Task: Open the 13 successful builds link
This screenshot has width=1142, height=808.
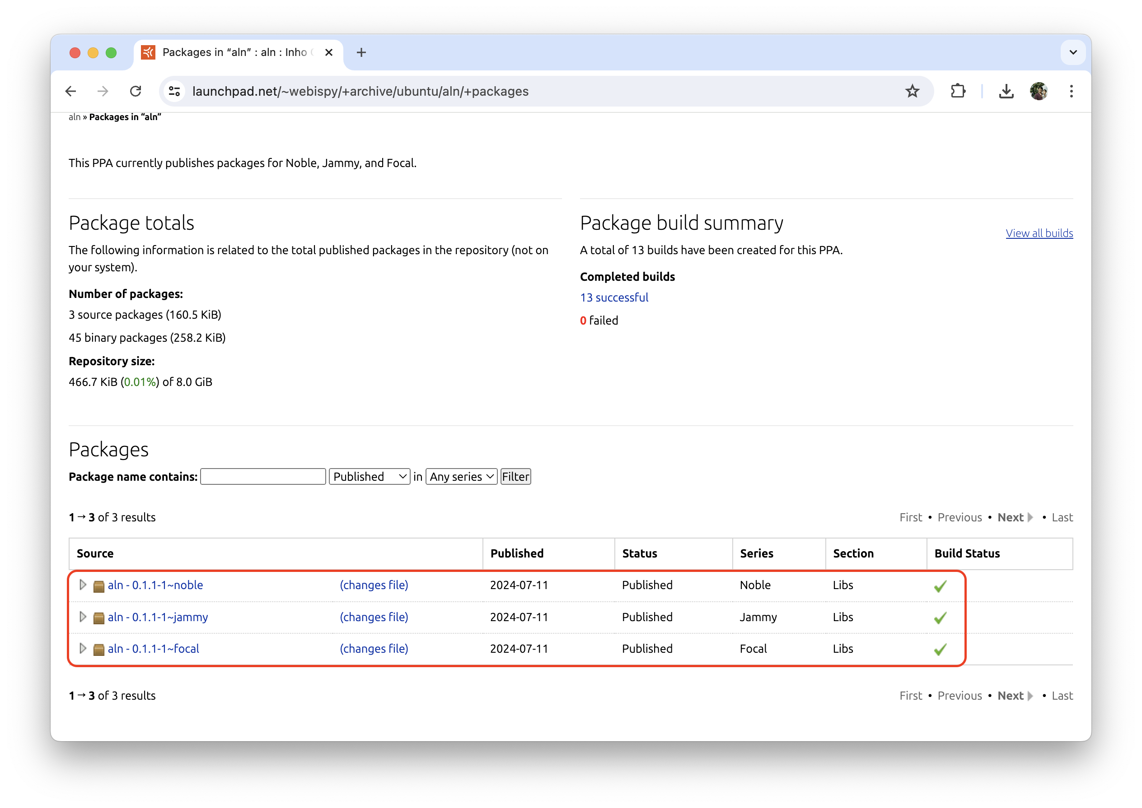Action: tap(614, 297)
